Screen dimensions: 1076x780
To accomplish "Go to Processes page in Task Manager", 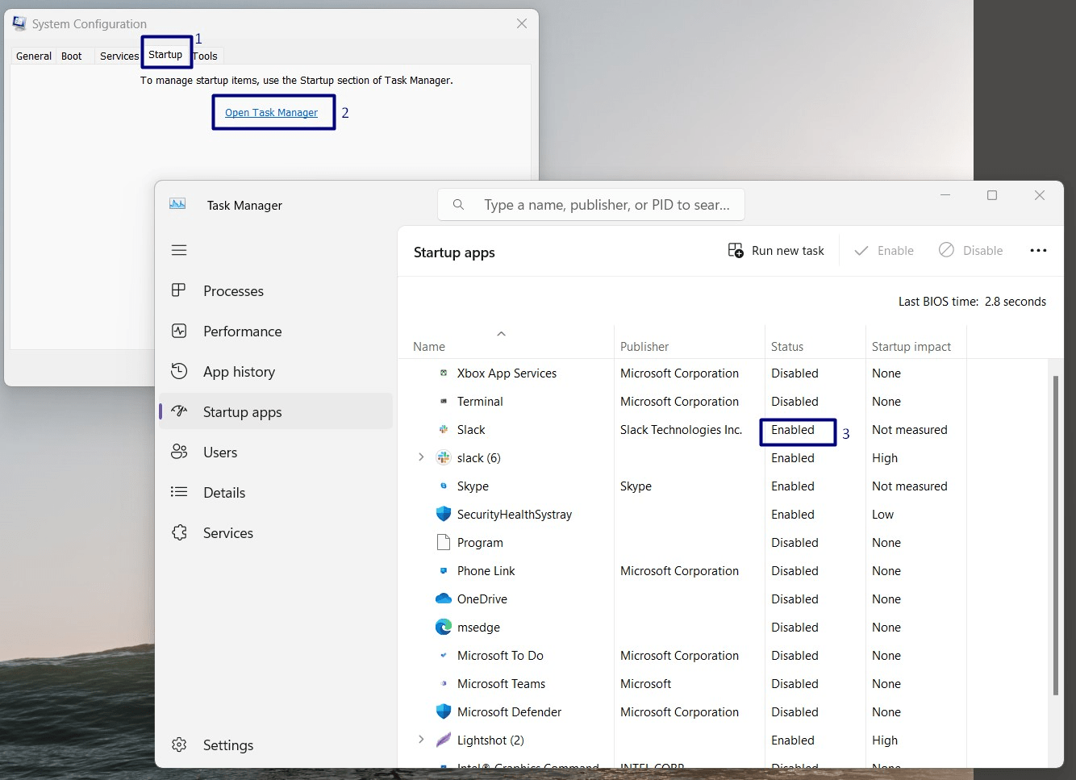I will coord(276,291).
